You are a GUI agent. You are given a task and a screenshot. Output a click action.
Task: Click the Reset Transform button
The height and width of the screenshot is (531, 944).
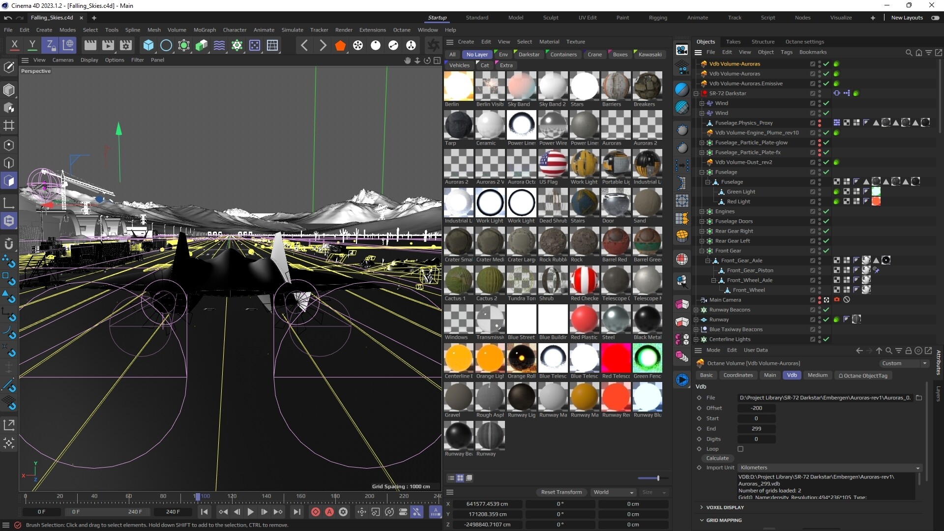[x=561, y=492]
